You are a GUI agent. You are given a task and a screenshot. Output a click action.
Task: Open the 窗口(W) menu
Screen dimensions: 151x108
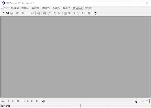pyautogui.click(x=78, y=8)
